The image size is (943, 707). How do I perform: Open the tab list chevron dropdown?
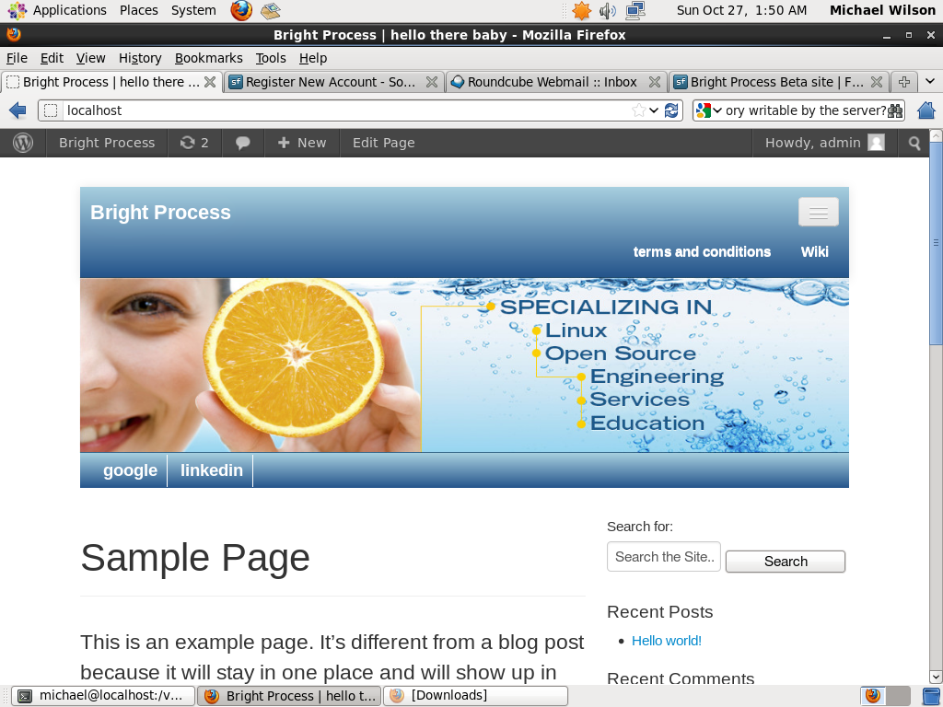click(x=930, y=81)
